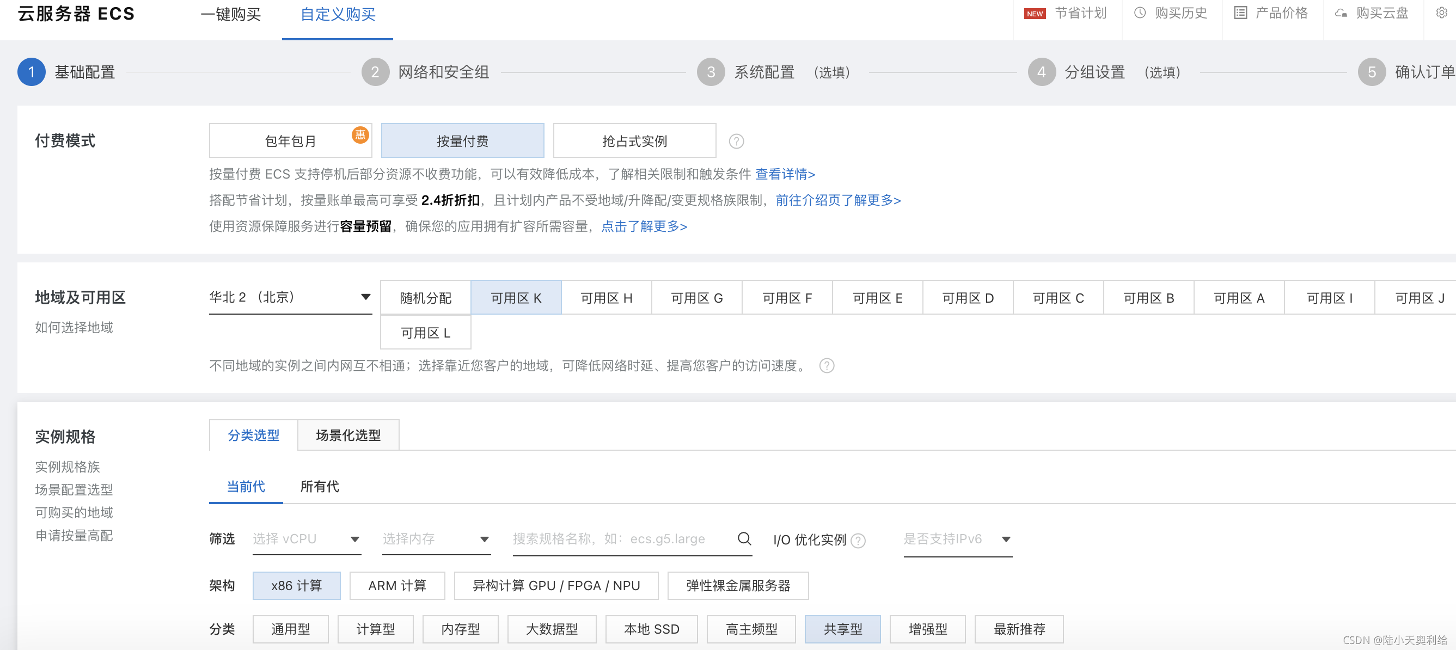Select 分类选型 tab
1456x650 pixels.
(253, 434)
